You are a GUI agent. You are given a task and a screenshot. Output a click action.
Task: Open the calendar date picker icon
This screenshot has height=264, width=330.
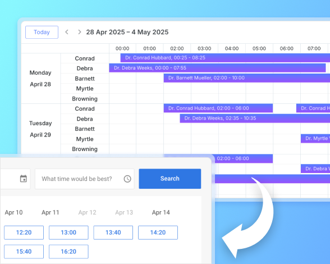pos(24,179)
